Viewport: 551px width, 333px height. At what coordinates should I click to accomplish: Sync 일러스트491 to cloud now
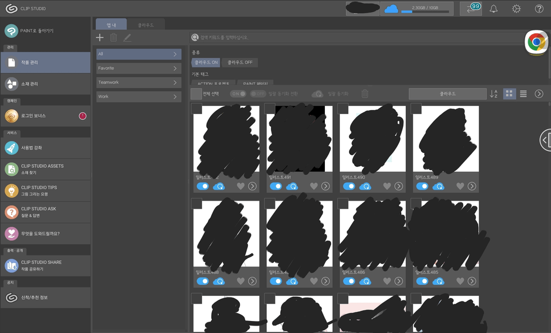(x=292, y=186)
